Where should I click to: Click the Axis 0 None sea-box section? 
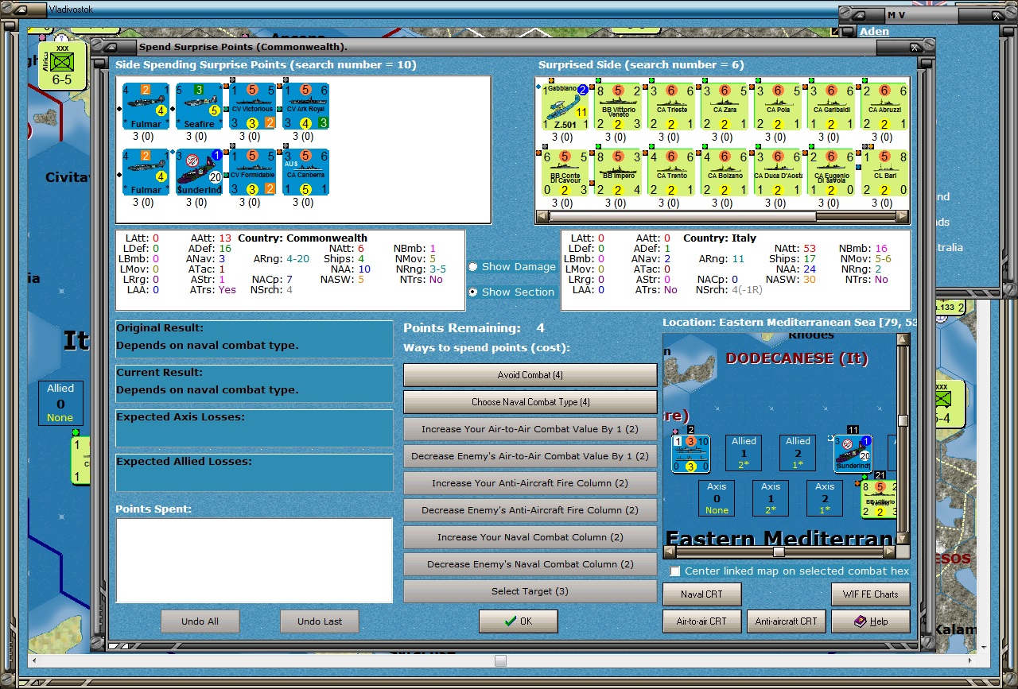pyautogui.click(x=717, y=498)
